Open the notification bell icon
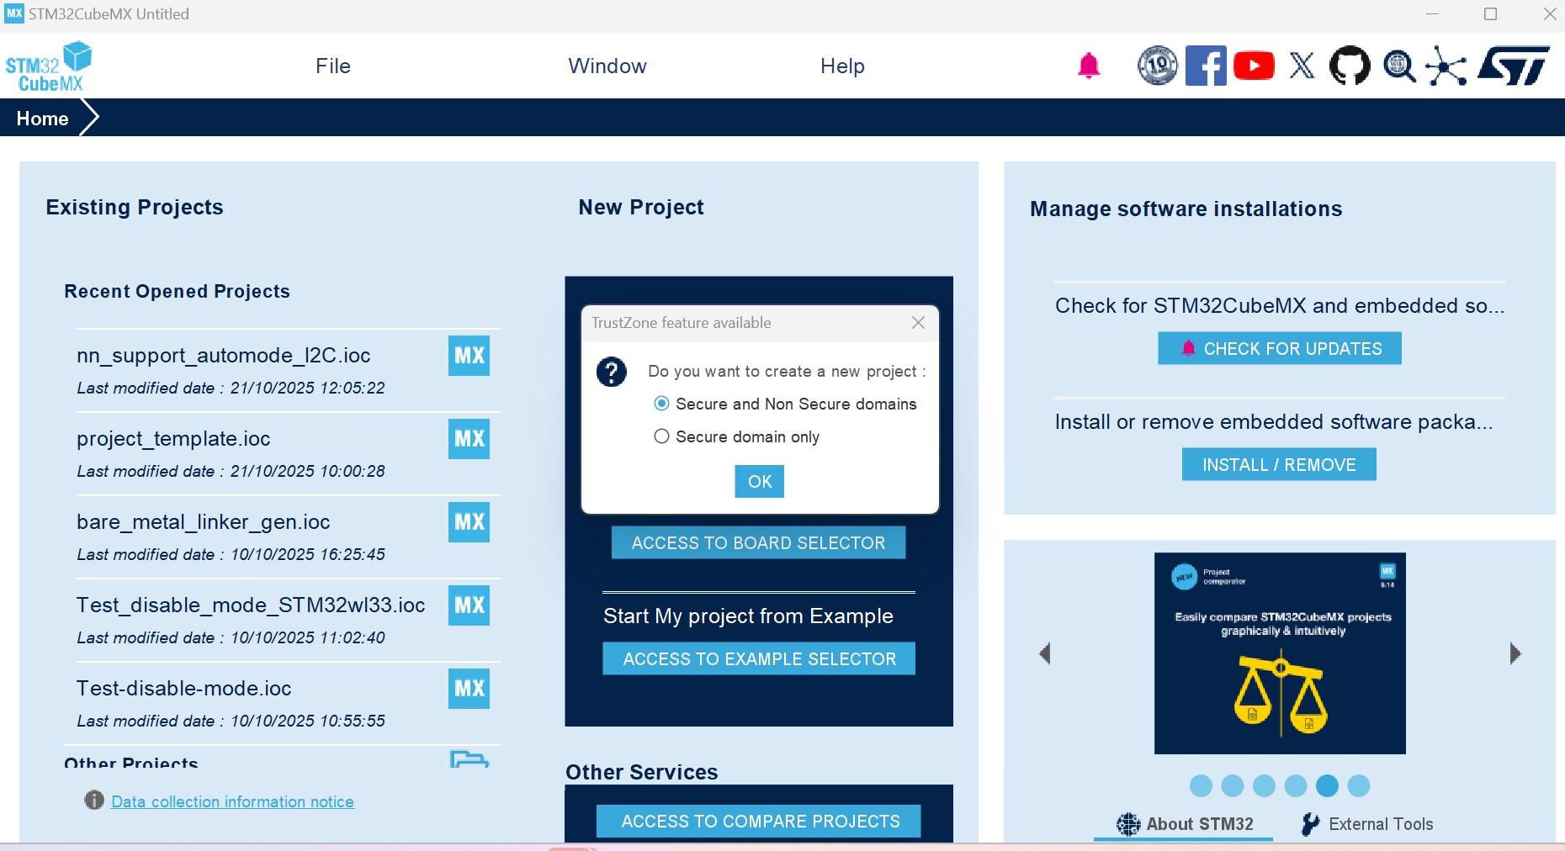Viewport: 1565px width, 851px height. click(1089, 66)
